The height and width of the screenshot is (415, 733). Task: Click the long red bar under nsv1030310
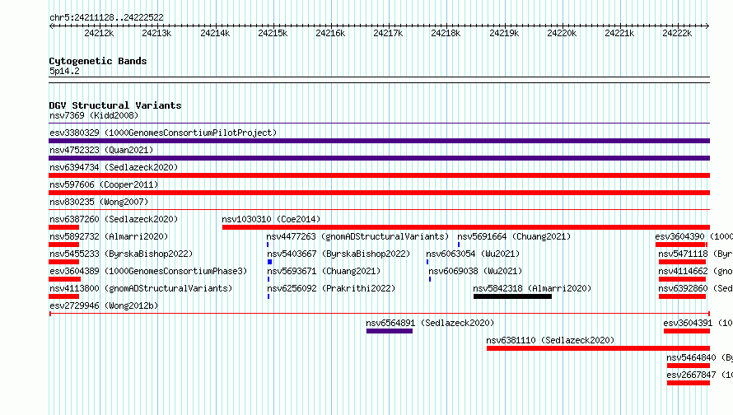pyautogui.click(x=466, y=227)
